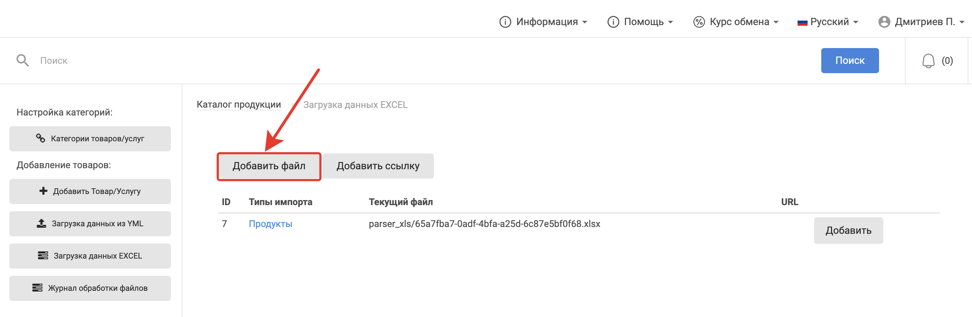
Task: Click the Добавить ссылку button
Action: coord(378,166)
